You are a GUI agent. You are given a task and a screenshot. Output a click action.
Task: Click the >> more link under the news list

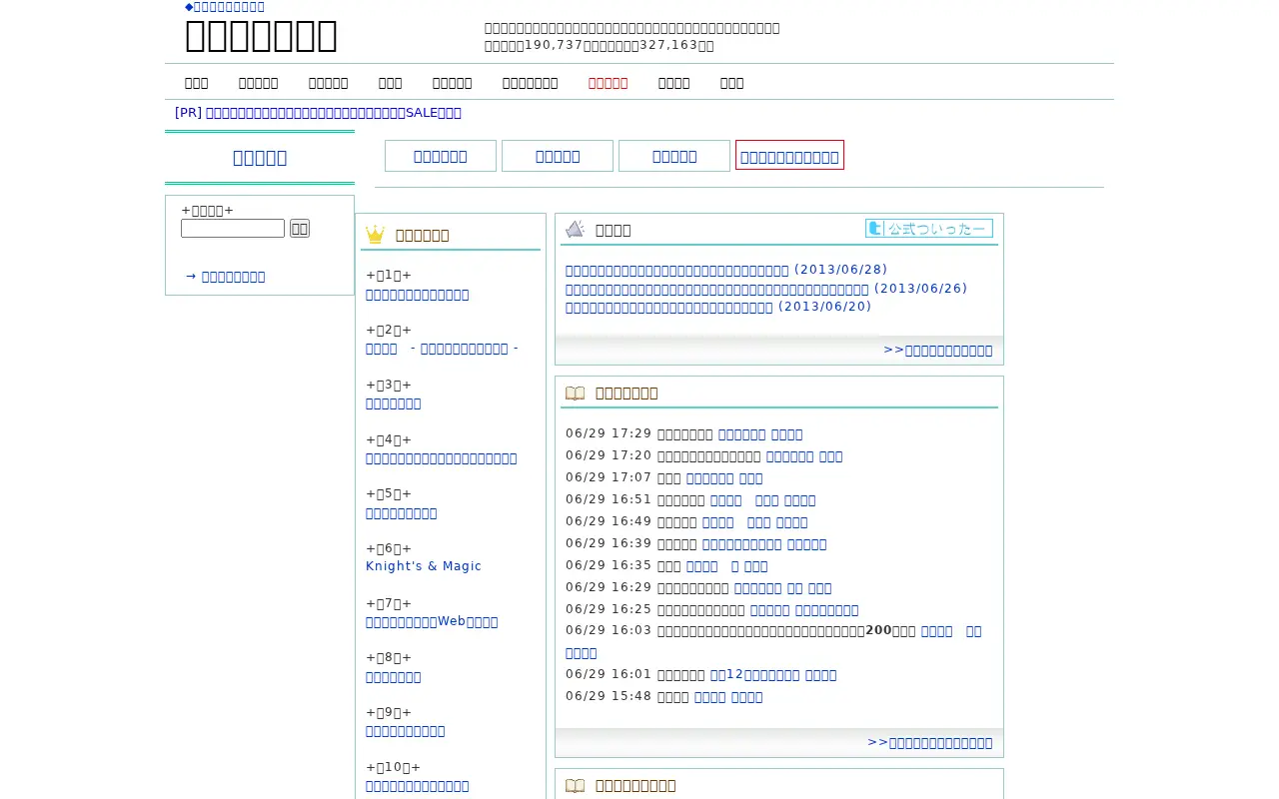point(938,351)
